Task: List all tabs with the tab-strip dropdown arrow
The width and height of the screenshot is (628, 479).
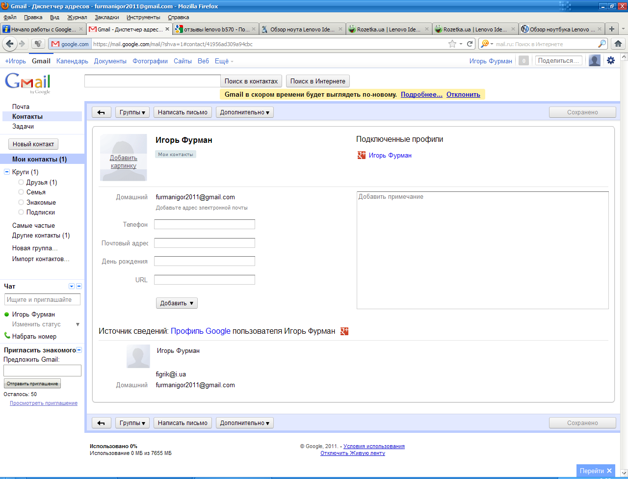Action: point(624,29)
